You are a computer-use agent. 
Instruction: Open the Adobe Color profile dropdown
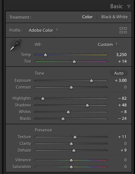(x=43, y=30)
